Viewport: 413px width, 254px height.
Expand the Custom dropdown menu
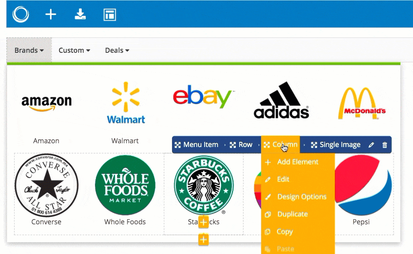(x=74, y=50)
